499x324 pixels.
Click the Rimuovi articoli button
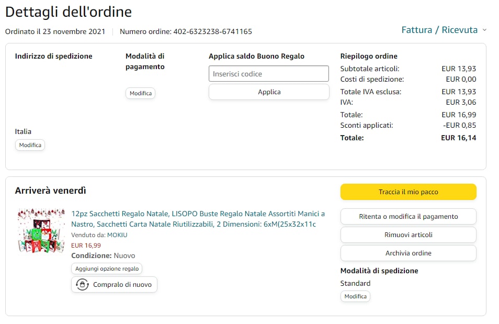408,235
